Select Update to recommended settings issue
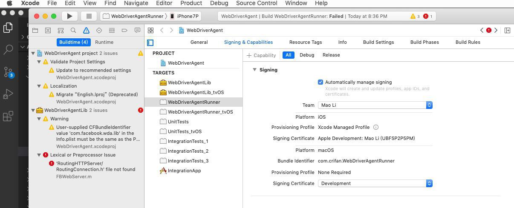514x208 pixels. click(x=93, y=70)
